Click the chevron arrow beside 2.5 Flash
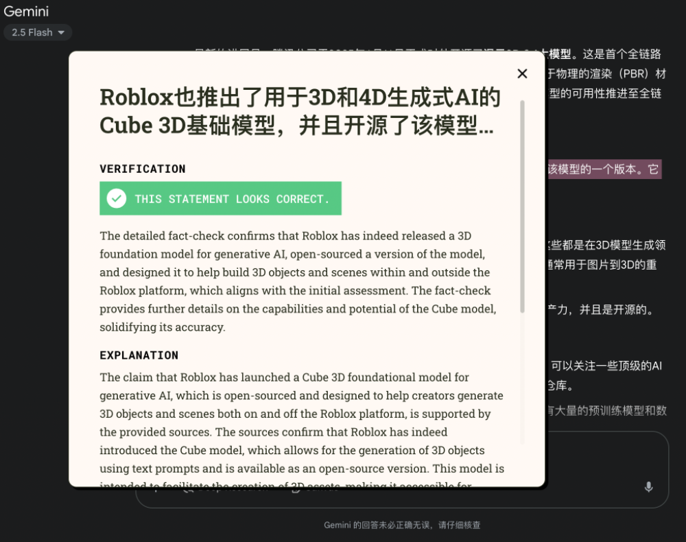This screenshot has width=686, height=542. pos(61,32)
